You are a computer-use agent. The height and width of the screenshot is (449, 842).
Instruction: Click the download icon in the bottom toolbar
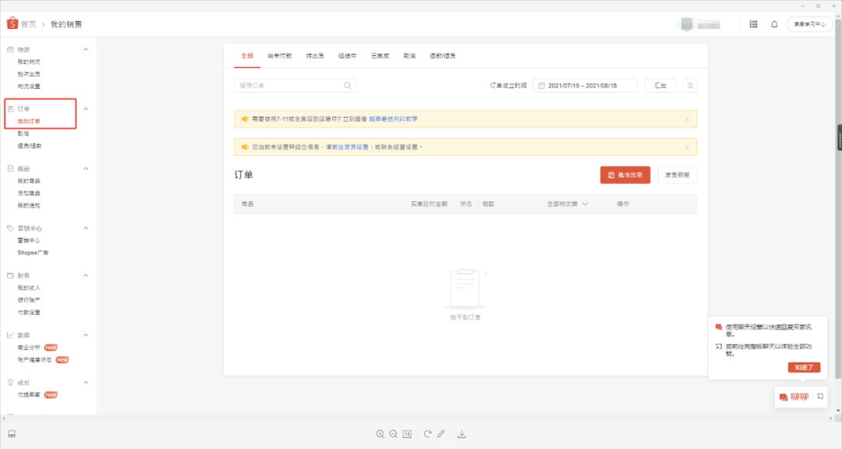pos(462,434)
